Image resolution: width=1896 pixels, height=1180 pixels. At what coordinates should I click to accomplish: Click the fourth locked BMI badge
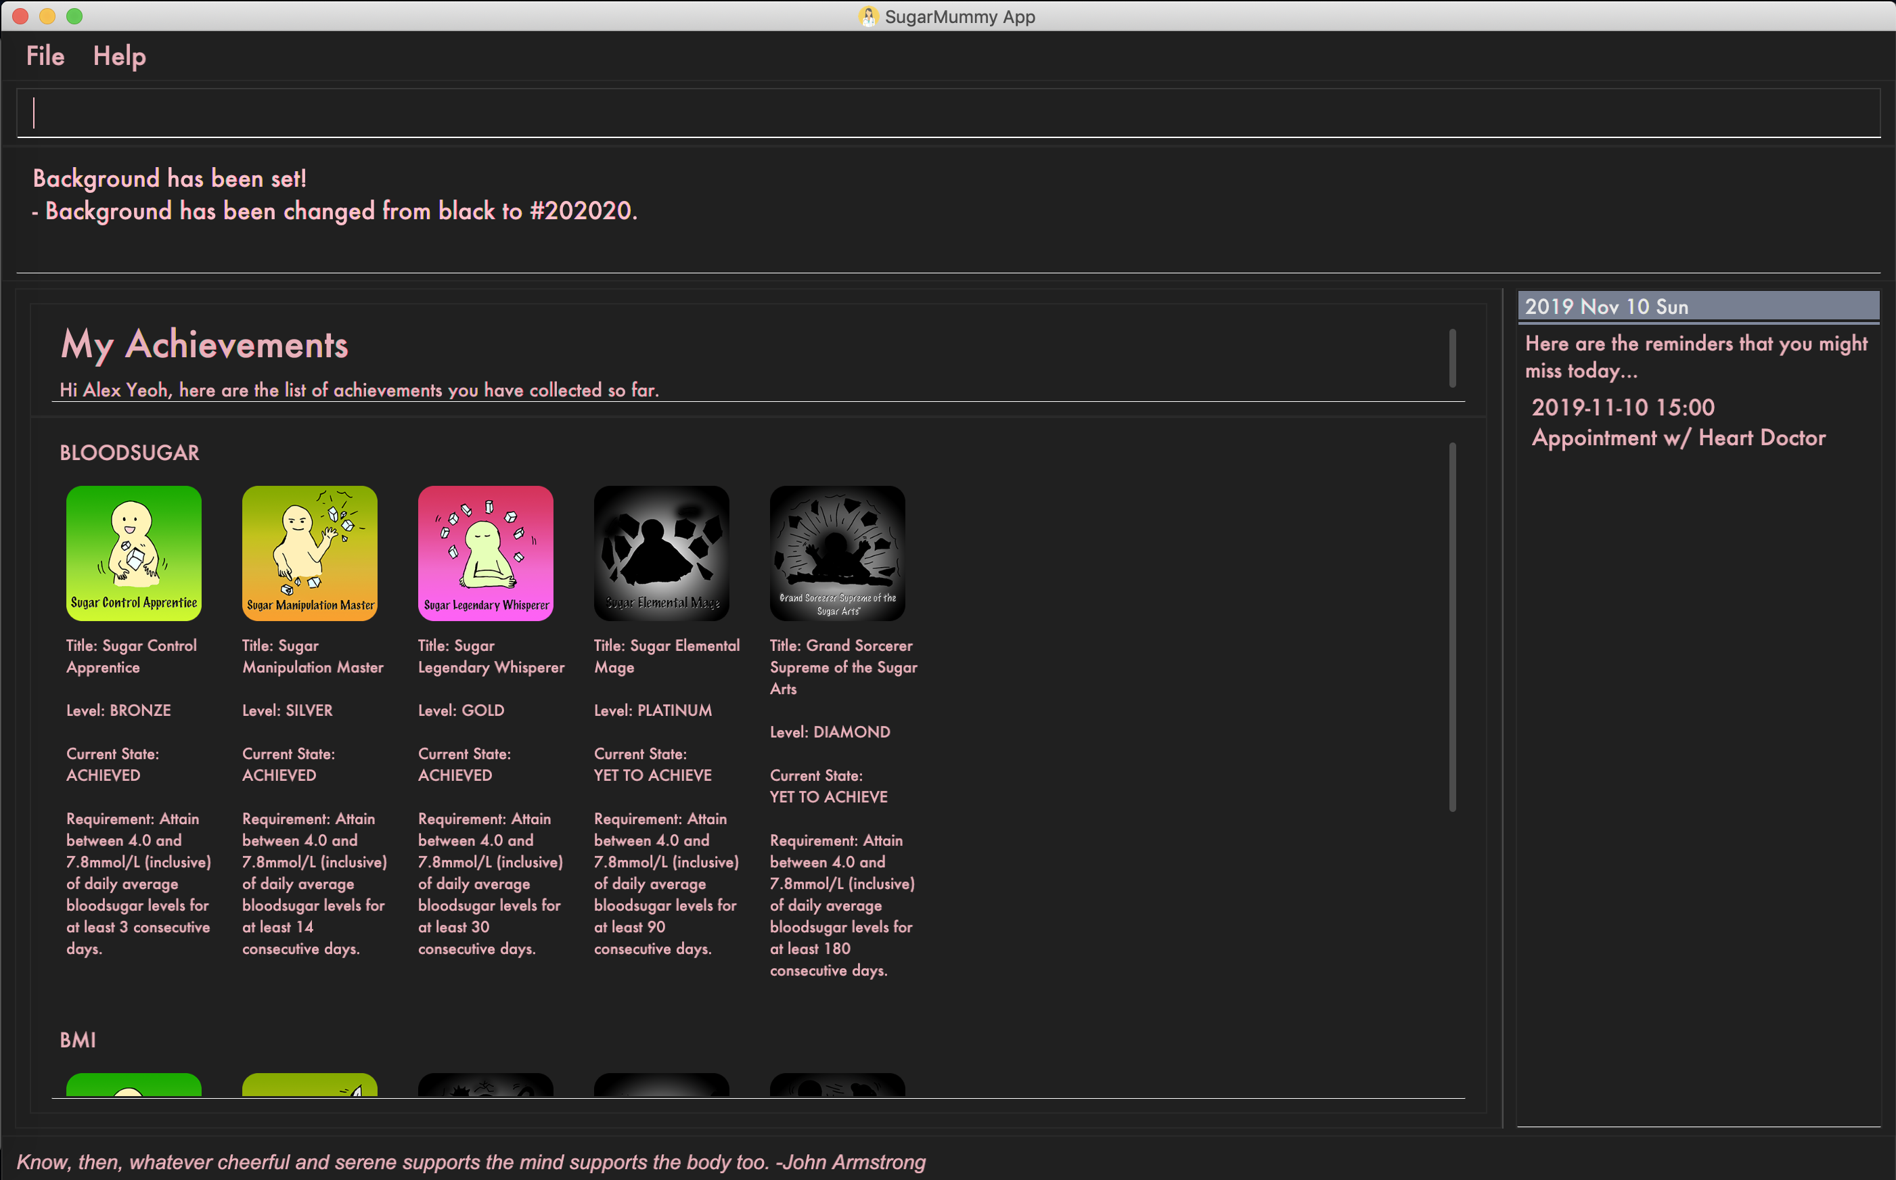click(x=661, y=1084)
